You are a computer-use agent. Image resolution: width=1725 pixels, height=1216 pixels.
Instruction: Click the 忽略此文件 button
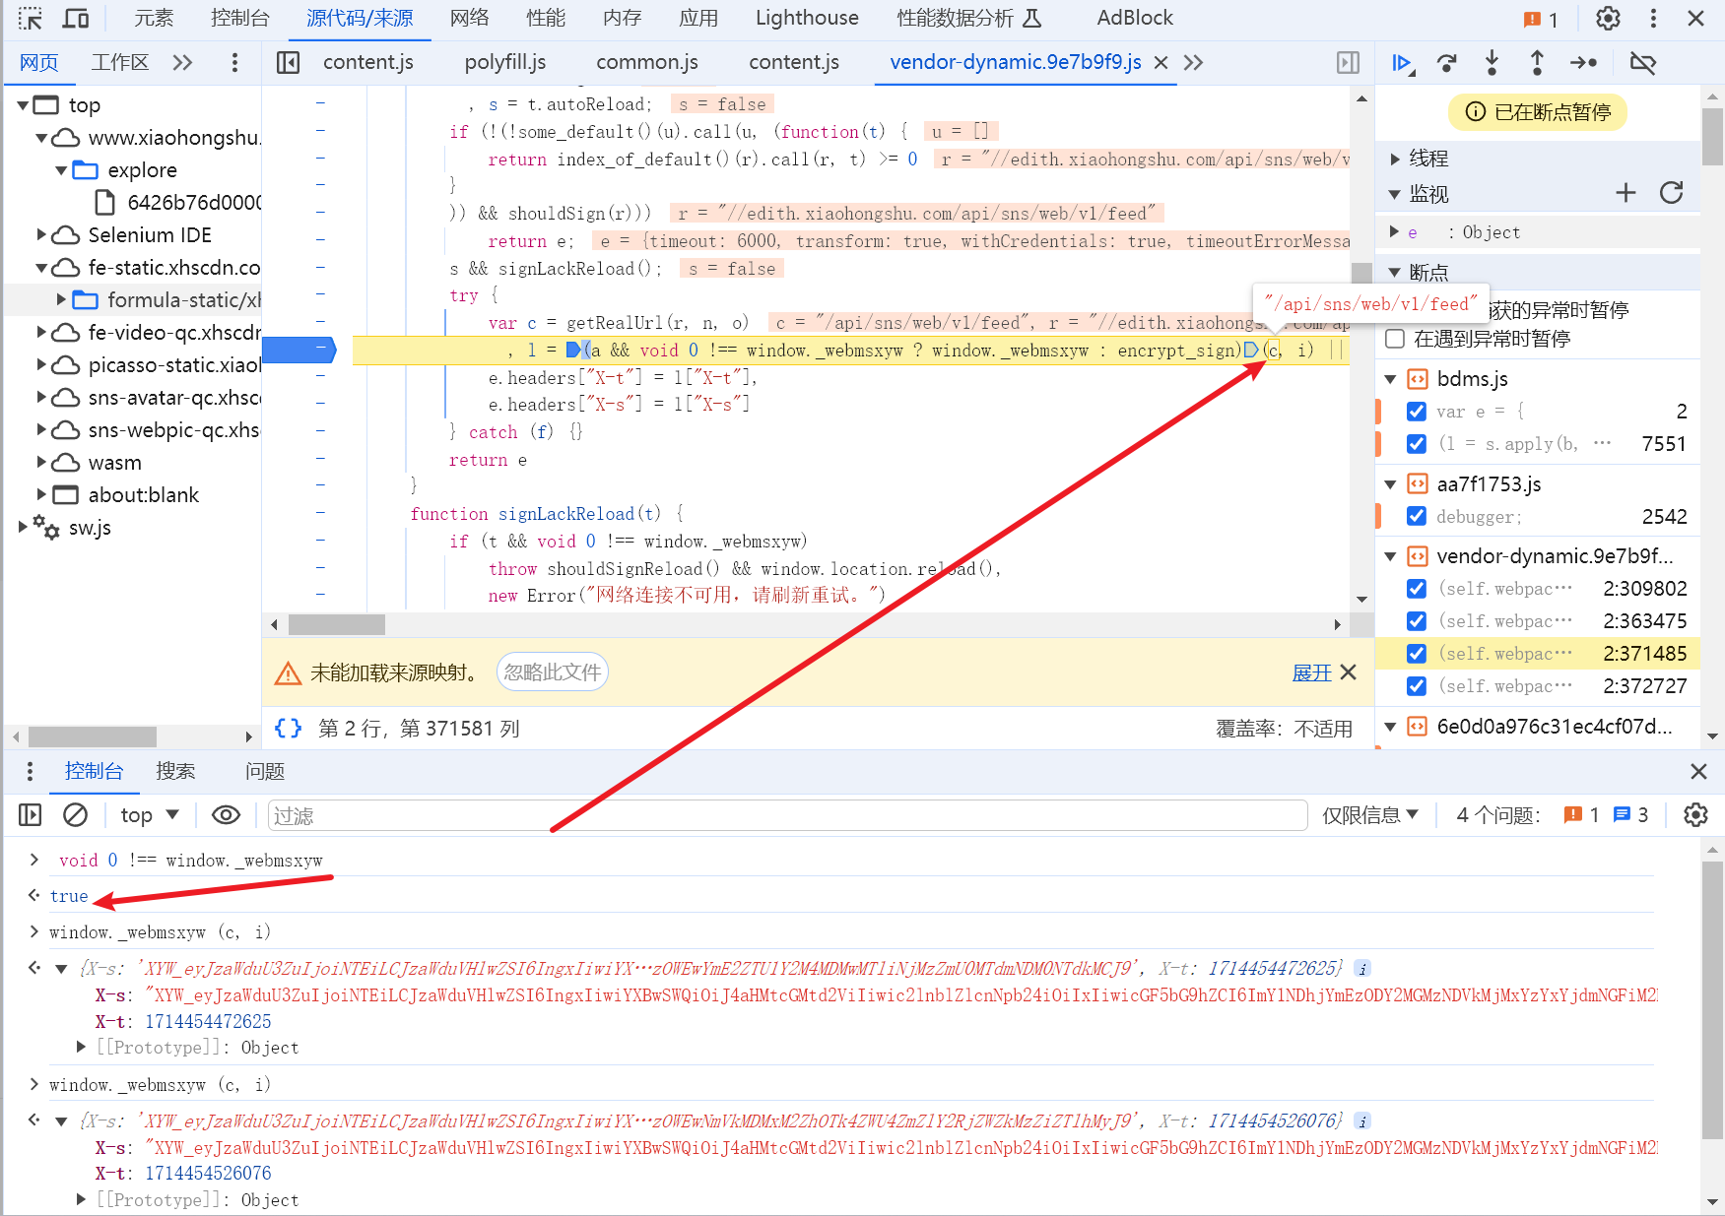tap(553, 672)
